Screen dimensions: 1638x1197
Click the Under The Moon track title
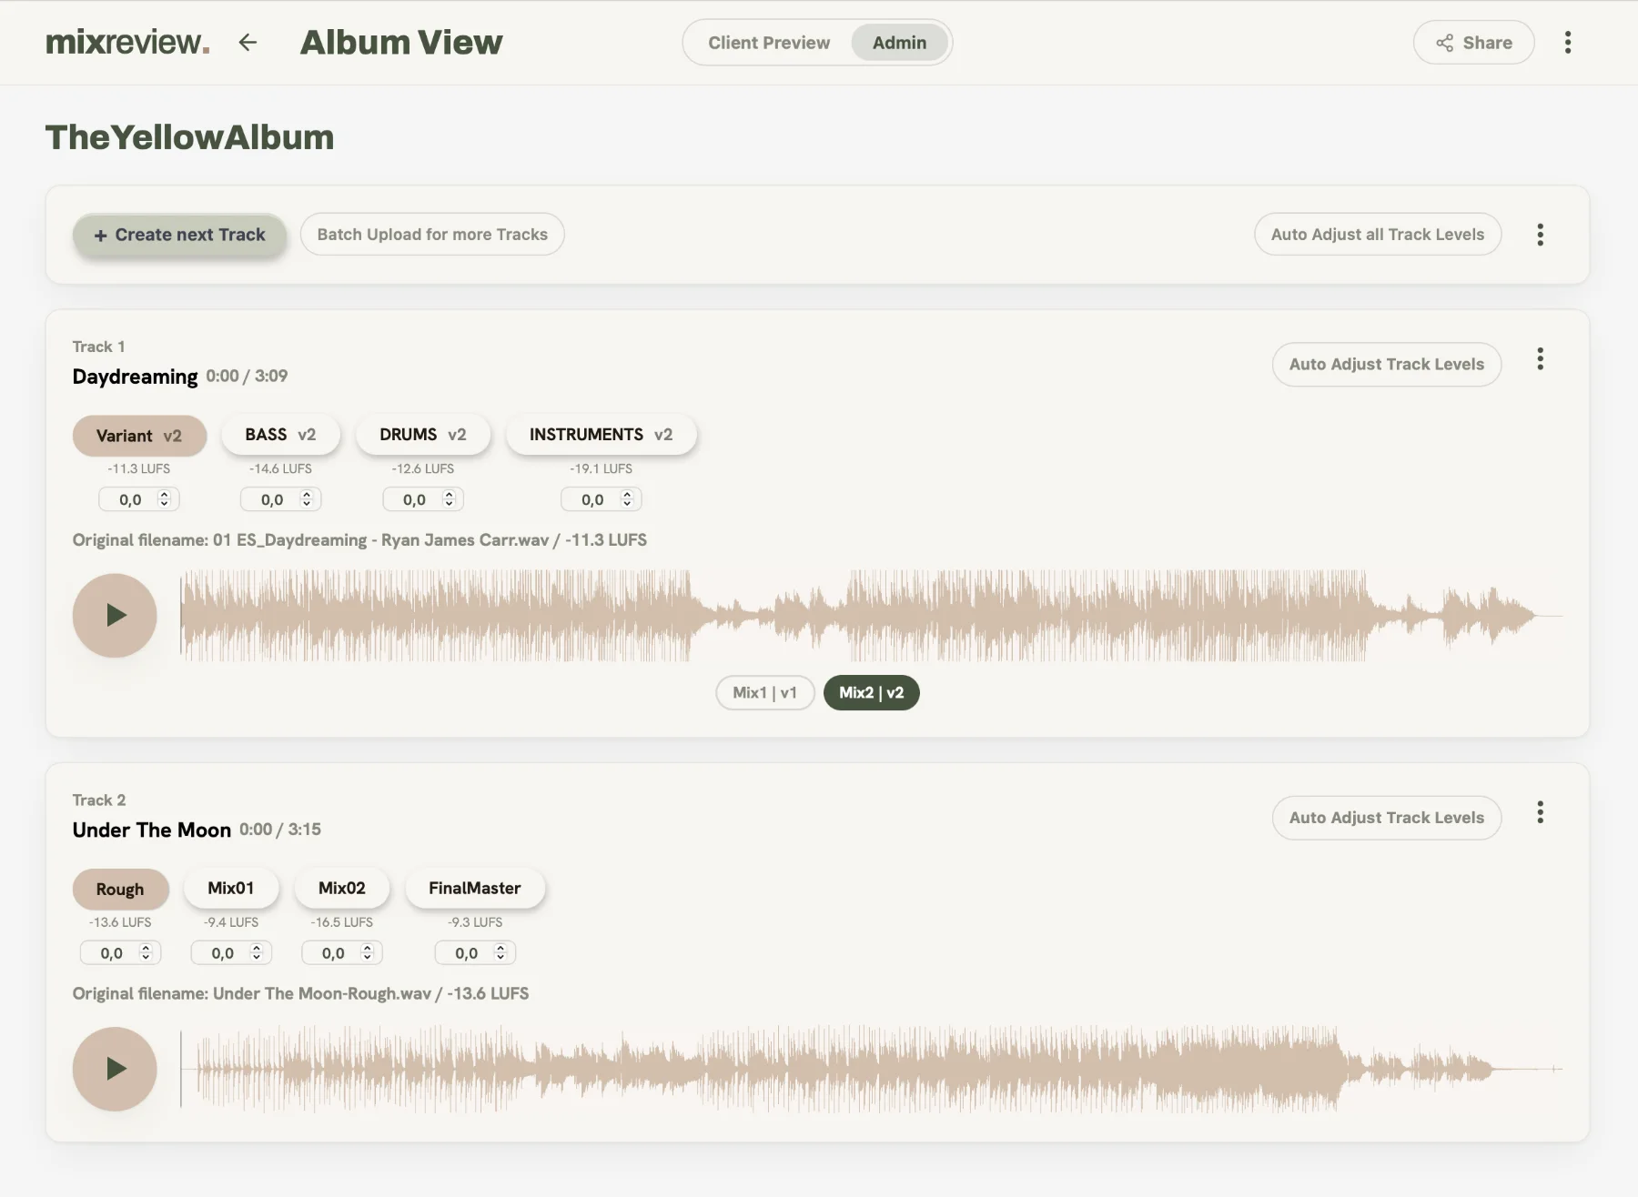[152, 830]
